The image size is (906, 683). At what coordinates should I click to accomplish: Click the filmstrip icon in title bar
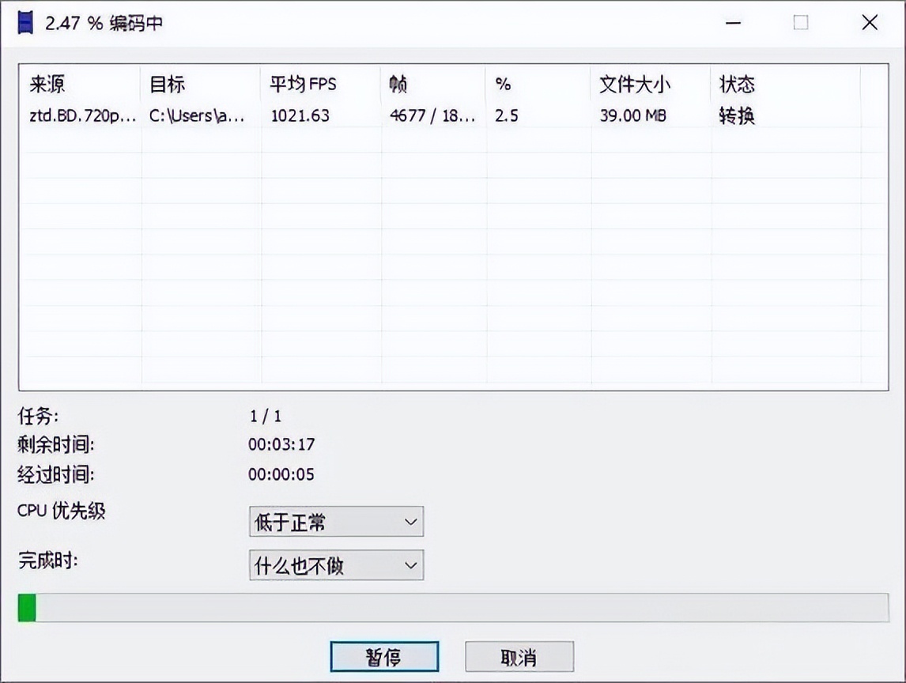(x=25, y=22)
